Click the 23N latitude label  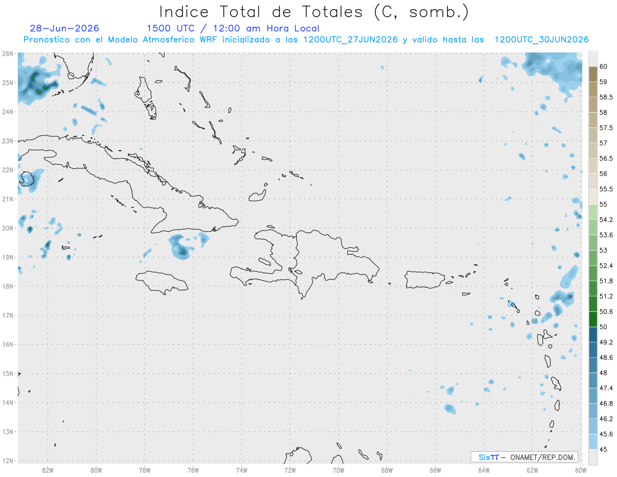coord(7,140)
